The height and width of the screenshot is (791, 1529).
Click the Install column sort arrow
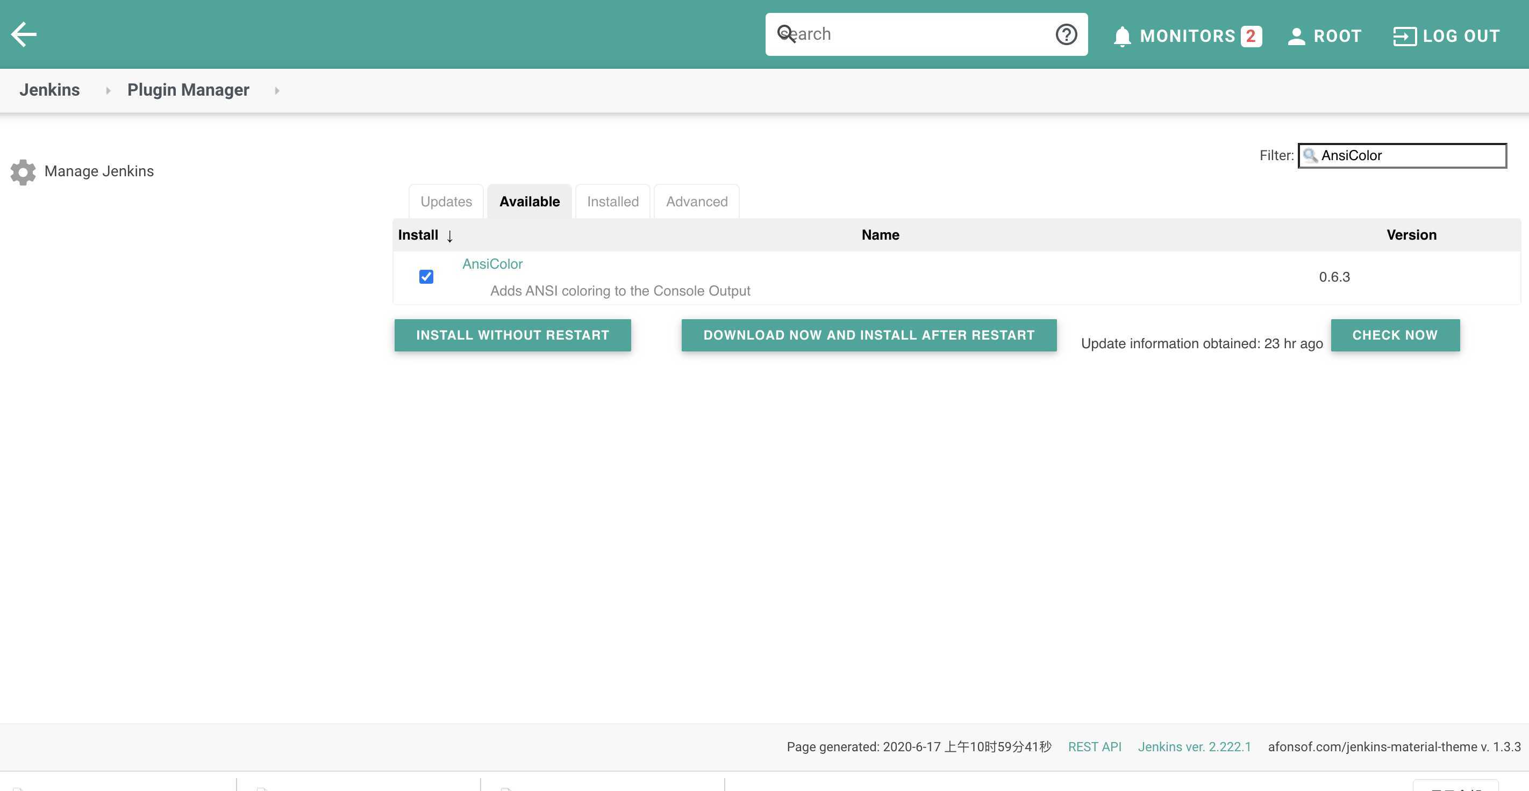(449, 236)
